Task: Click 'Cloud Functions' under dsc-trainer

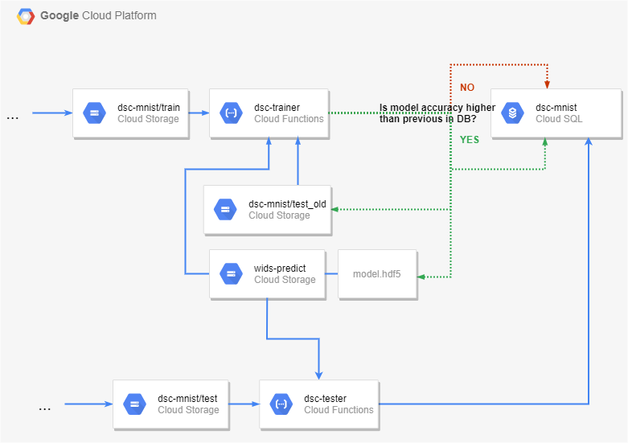Action: (x=289, y=119)
